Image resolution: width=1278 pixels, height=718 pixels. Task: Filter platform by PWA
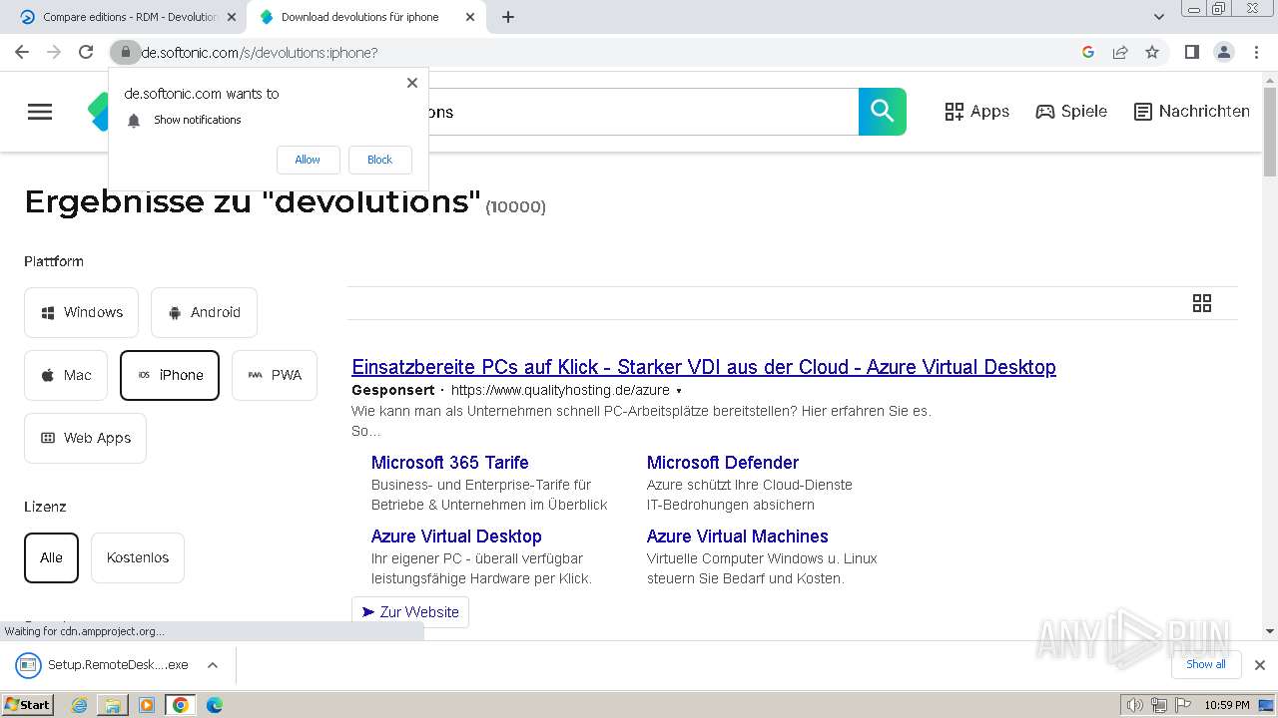tap(275, 375)
